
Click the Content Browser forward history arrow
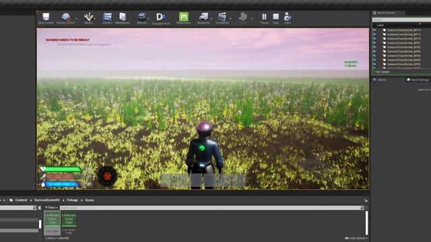pyautogui.click(x=4, y=200)
